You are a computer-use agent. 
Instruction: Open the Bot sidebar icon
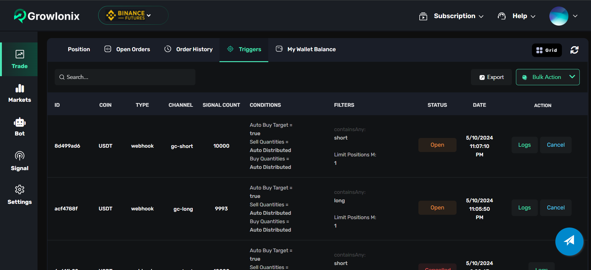click(19, 127)
